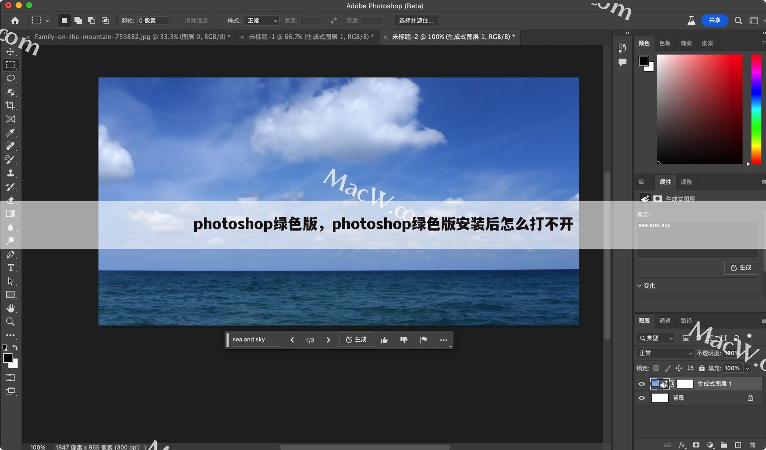This screenshot has width=766, height=450.
Task: Swap foreground and background colors
Action: tap(15, 347)
